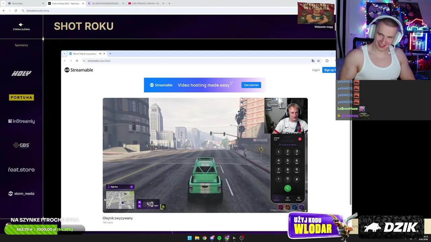This screenshot has width=431, height=242.
Task: Close the Watch Olejnik zwyzywany tab
Action: point(104,54)
